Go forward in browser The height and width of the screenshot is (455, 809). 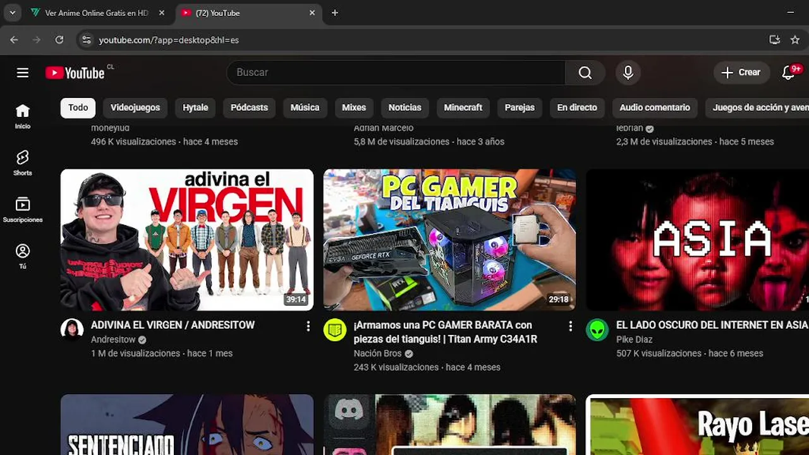[37, 40]
